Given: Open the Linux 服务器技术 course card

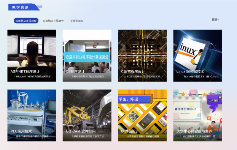Looking at the screenshot, I should [198, 55].
